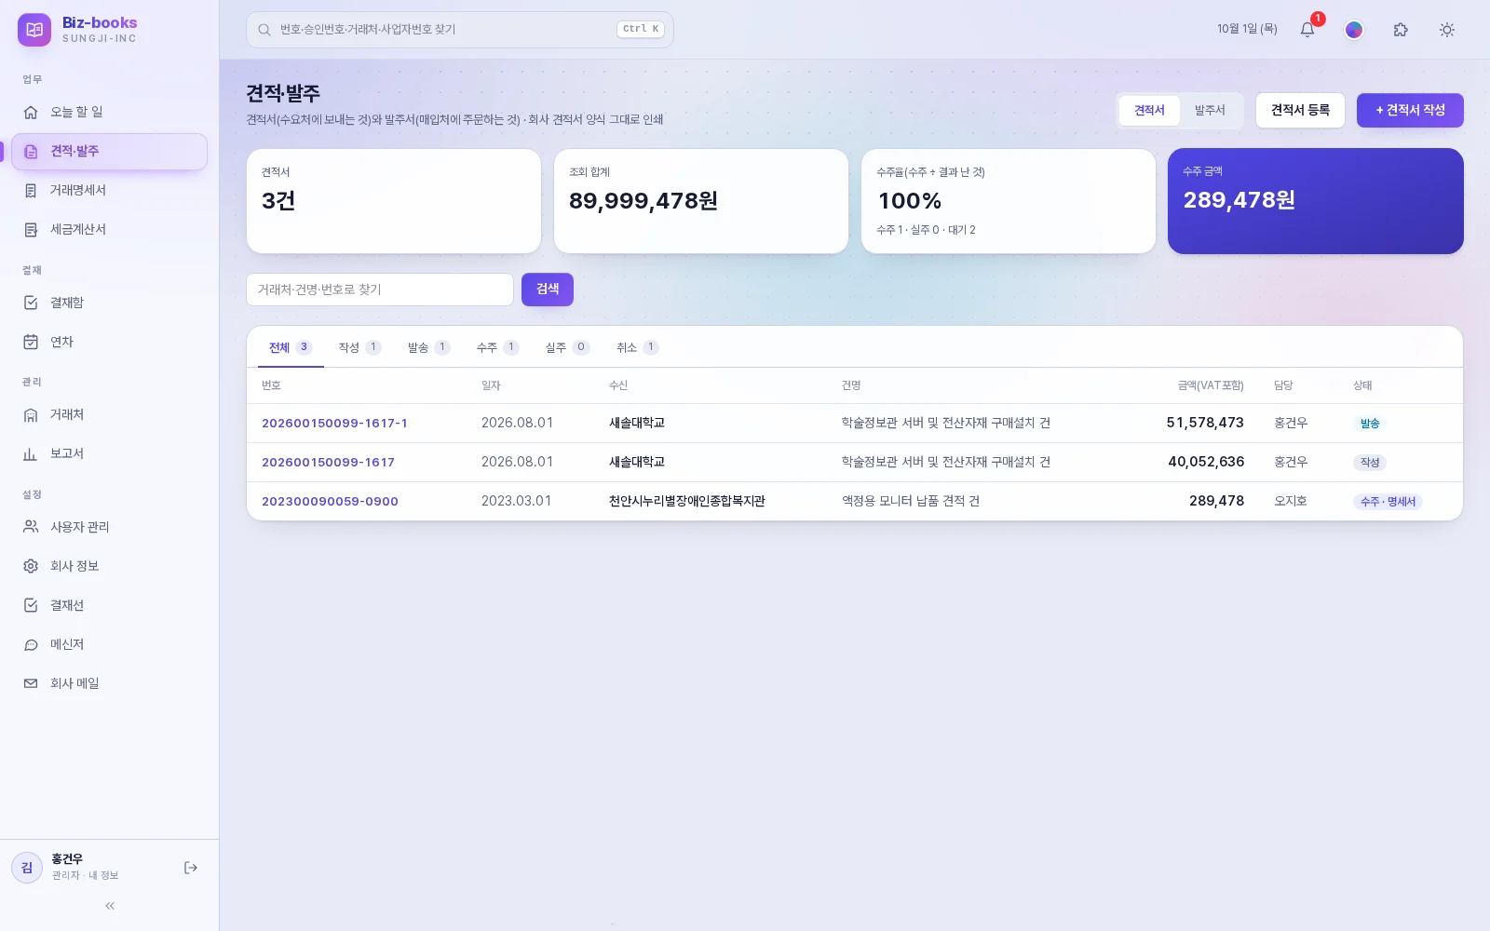
Task: Collapse the sidebar with the double chevron
Action: pos(110,906)
